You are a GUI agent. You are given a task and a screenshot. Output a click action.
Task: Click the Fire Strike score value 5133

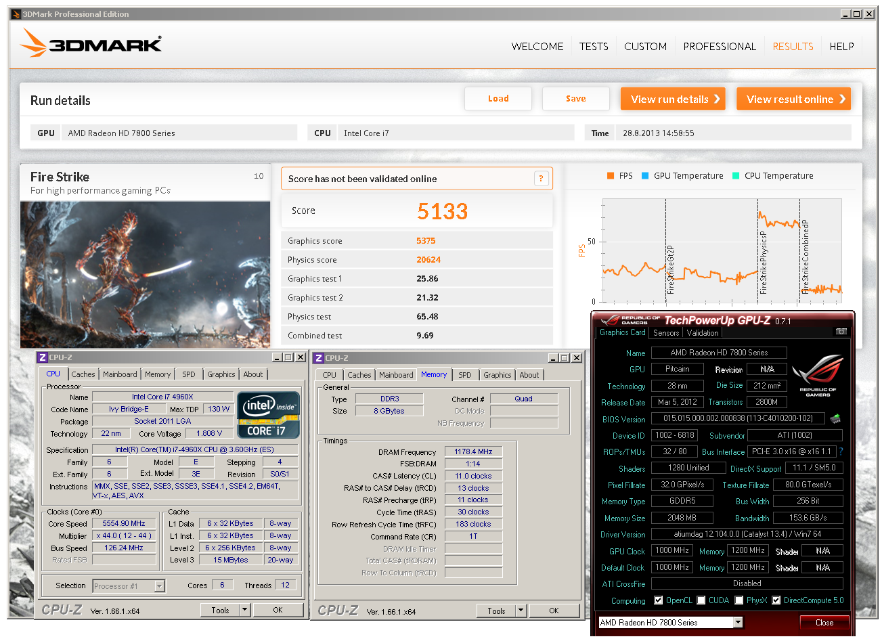(443, 211)
